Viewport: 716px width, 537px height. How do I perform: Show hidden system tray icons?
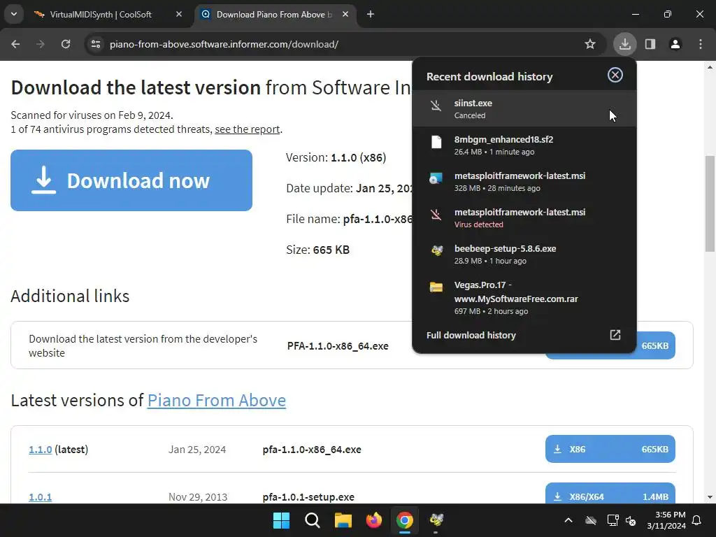click(568, 520)
